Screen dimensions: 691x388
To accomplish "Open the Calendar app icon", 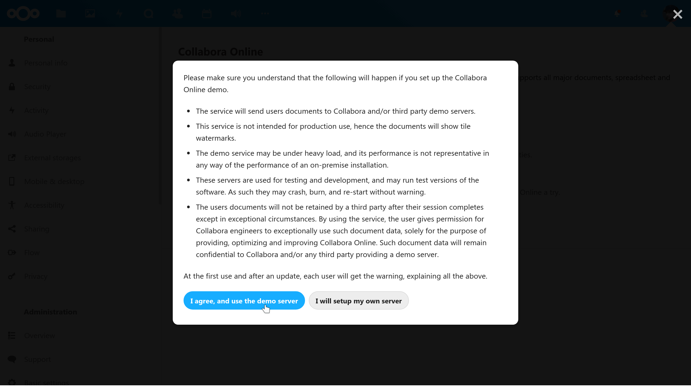I will (x=207, y=13).
